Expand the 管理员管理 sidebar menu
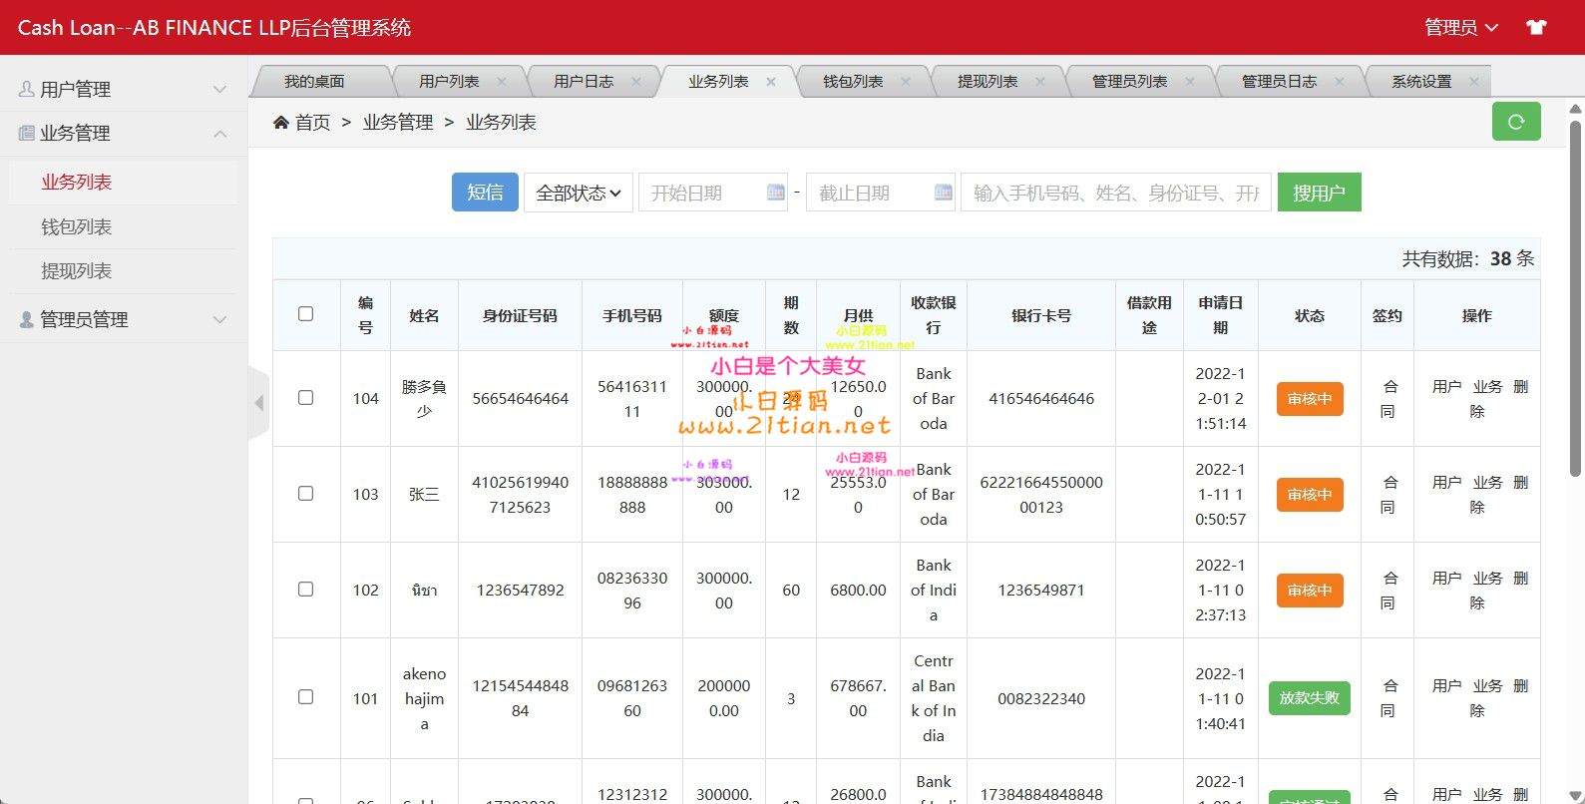 pyautogui.click(x=124, y=319)
